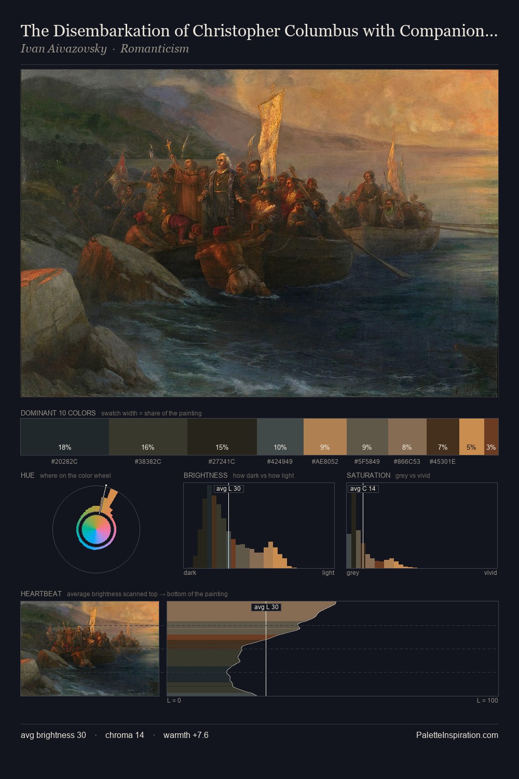Click the 7% swatch colored #45301E
Image resolution: width=519 pixels, height=779 pixels.
coord(443,437)
